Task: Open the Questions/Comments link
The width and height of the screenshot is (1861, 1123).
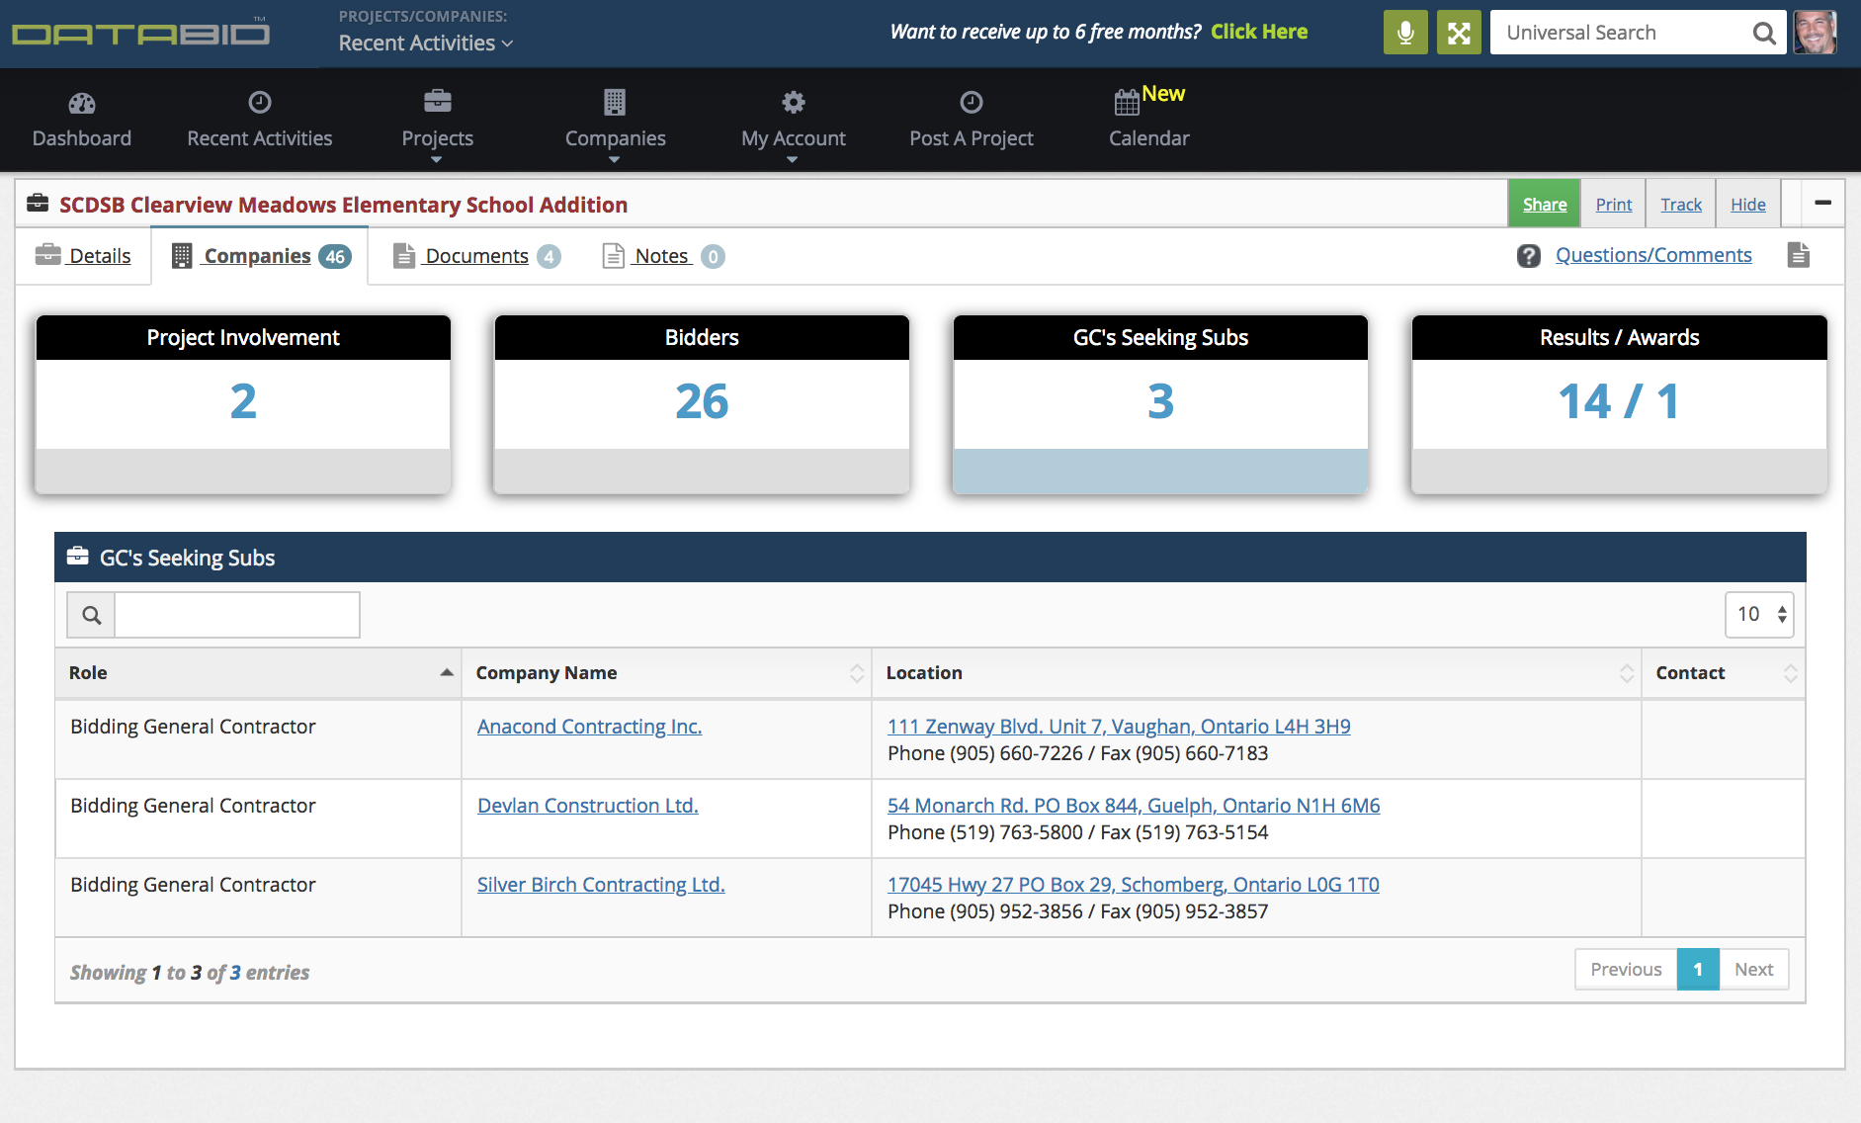Action: 1653,255
